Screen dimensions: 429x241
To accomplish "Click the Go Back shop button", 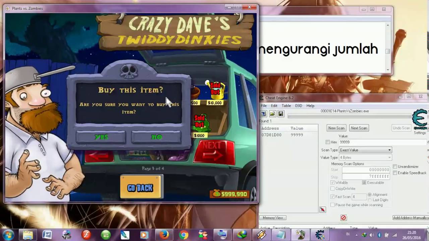I will [x=141, y=187].
